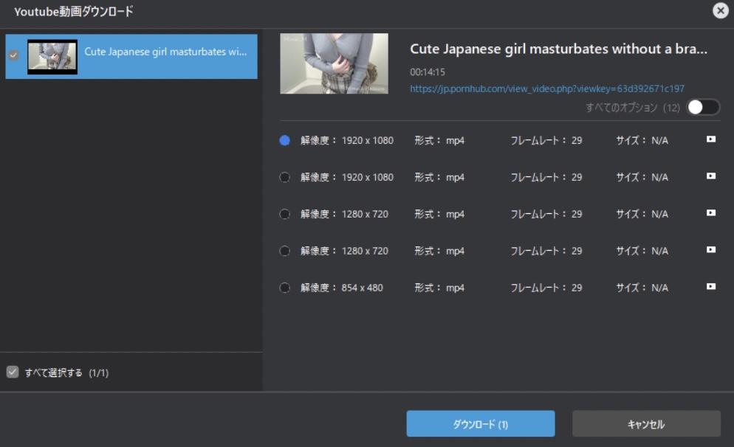Viewport: 734px width, 447px height.
Task: Click the 解像度: 854 x 480 text
Action: pos(341,288)
